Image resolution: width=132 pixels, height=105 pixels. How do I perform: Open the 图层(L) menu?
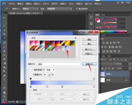coord(37,4)
